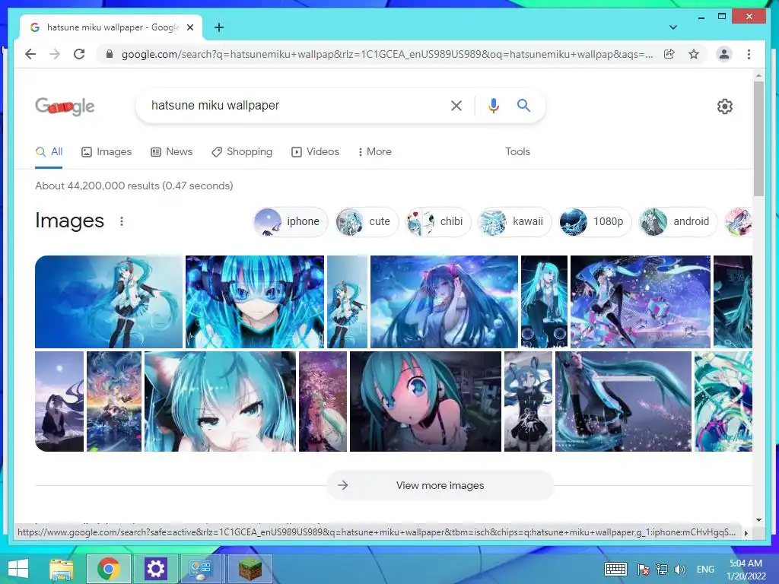Viewport: 779px width, 584px height.
Task: Launch Minecraft from the taskbar
Action: [x=250, y=569]
